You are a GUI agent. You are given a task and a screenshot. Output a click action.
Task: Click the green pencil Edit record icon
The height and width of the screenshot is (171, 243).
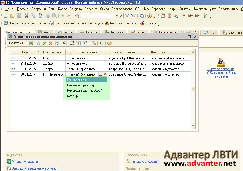click(x=44, y=43)
